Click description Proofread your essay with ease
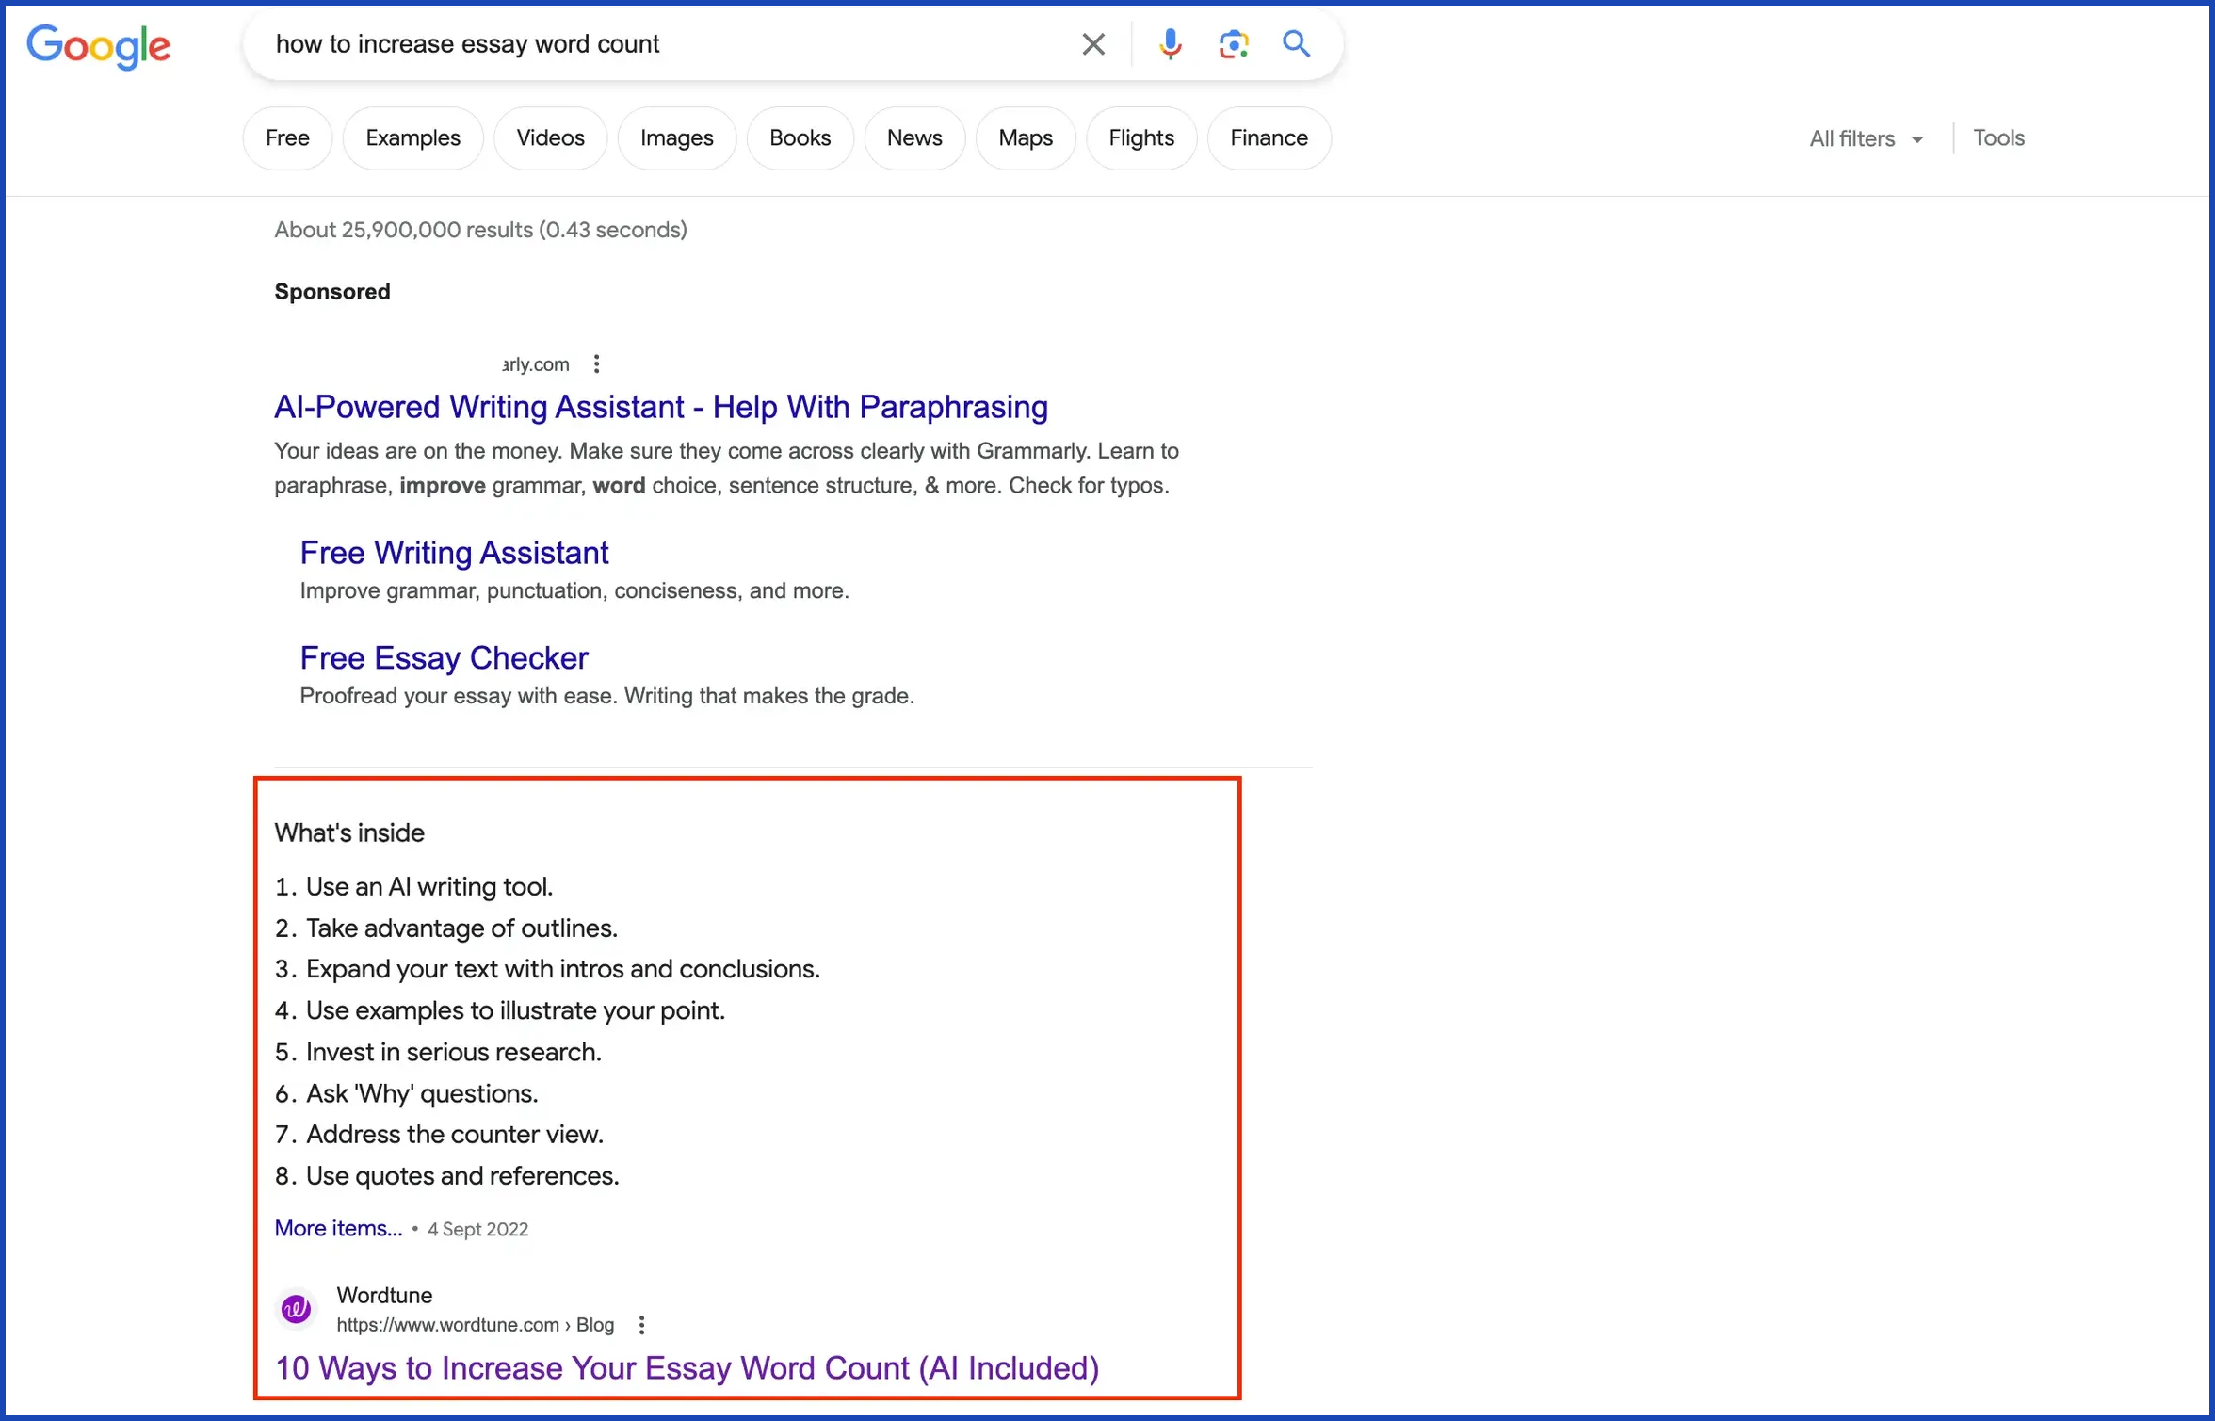The height and width of the screenshot is (1421, 2215). click(606, 696)
